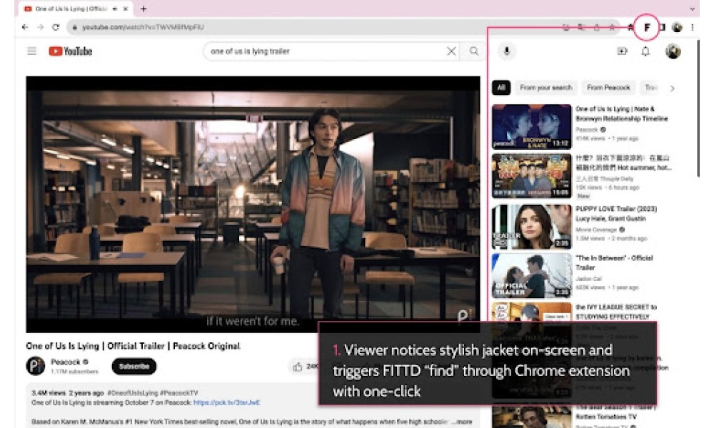Click the browser address bar URL
This screenshot has height=428, width=714.
pos(143,27)
